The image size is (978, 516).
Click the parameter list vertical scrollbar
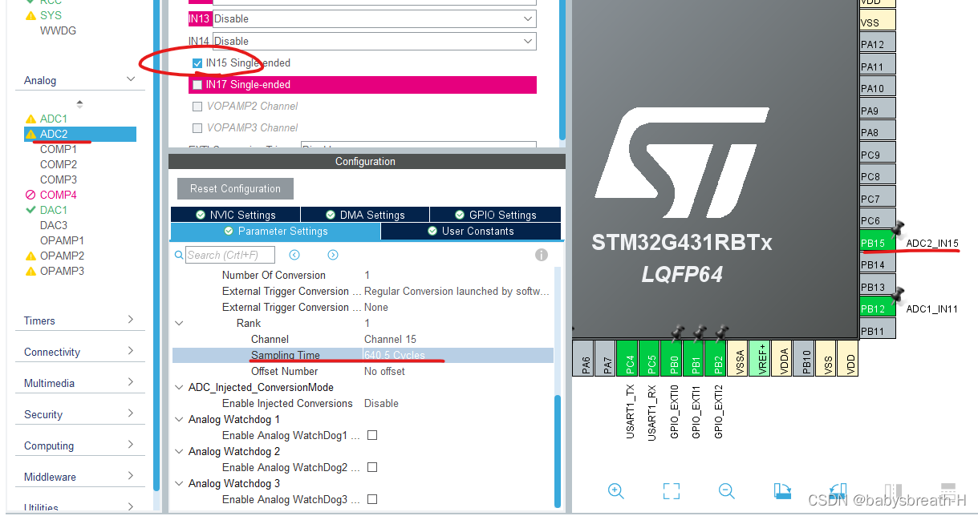tap(558, 450)
